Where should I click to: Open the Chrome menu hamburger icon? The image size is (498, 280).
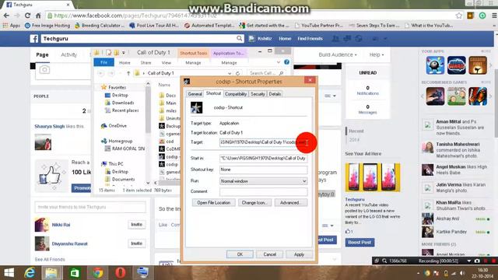(494, 16)
